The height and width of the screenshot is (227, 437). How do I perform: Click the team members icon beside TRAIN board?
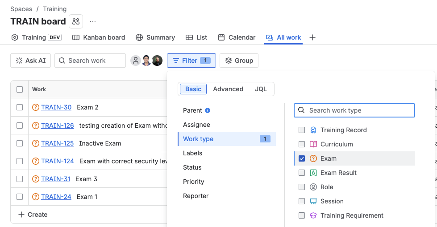[x=76, y=21]
